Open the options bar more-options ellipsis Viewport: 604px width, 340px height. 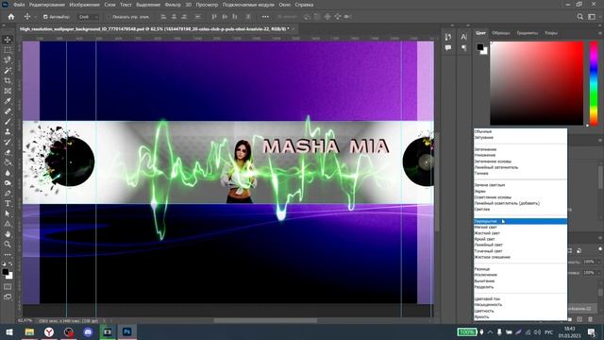pos(265,17)
